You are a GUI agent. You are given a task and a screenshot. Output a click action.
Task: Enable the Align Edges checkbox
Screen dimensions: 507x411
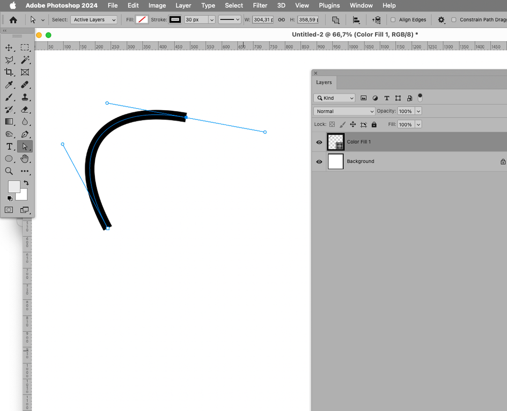click(x=393, y=20)
